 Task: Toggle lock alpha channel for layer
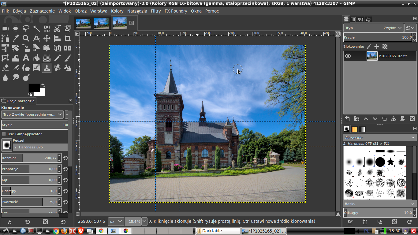click(385, 47)
